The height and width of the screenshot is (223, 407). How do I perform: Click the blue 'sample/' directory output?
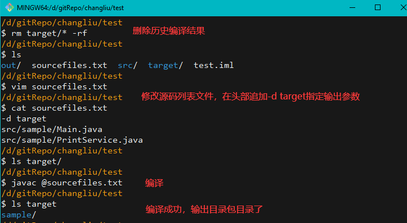click(x=19, y=215)
